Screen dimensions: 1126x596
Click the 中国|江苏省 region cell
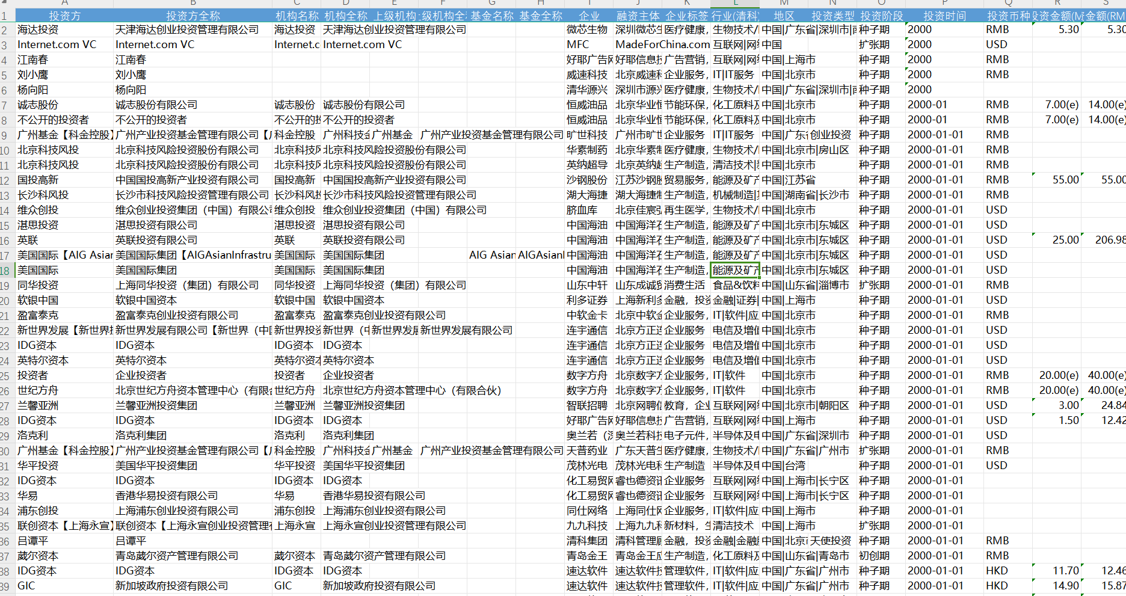pyautogui.click(x=784, y=180)
